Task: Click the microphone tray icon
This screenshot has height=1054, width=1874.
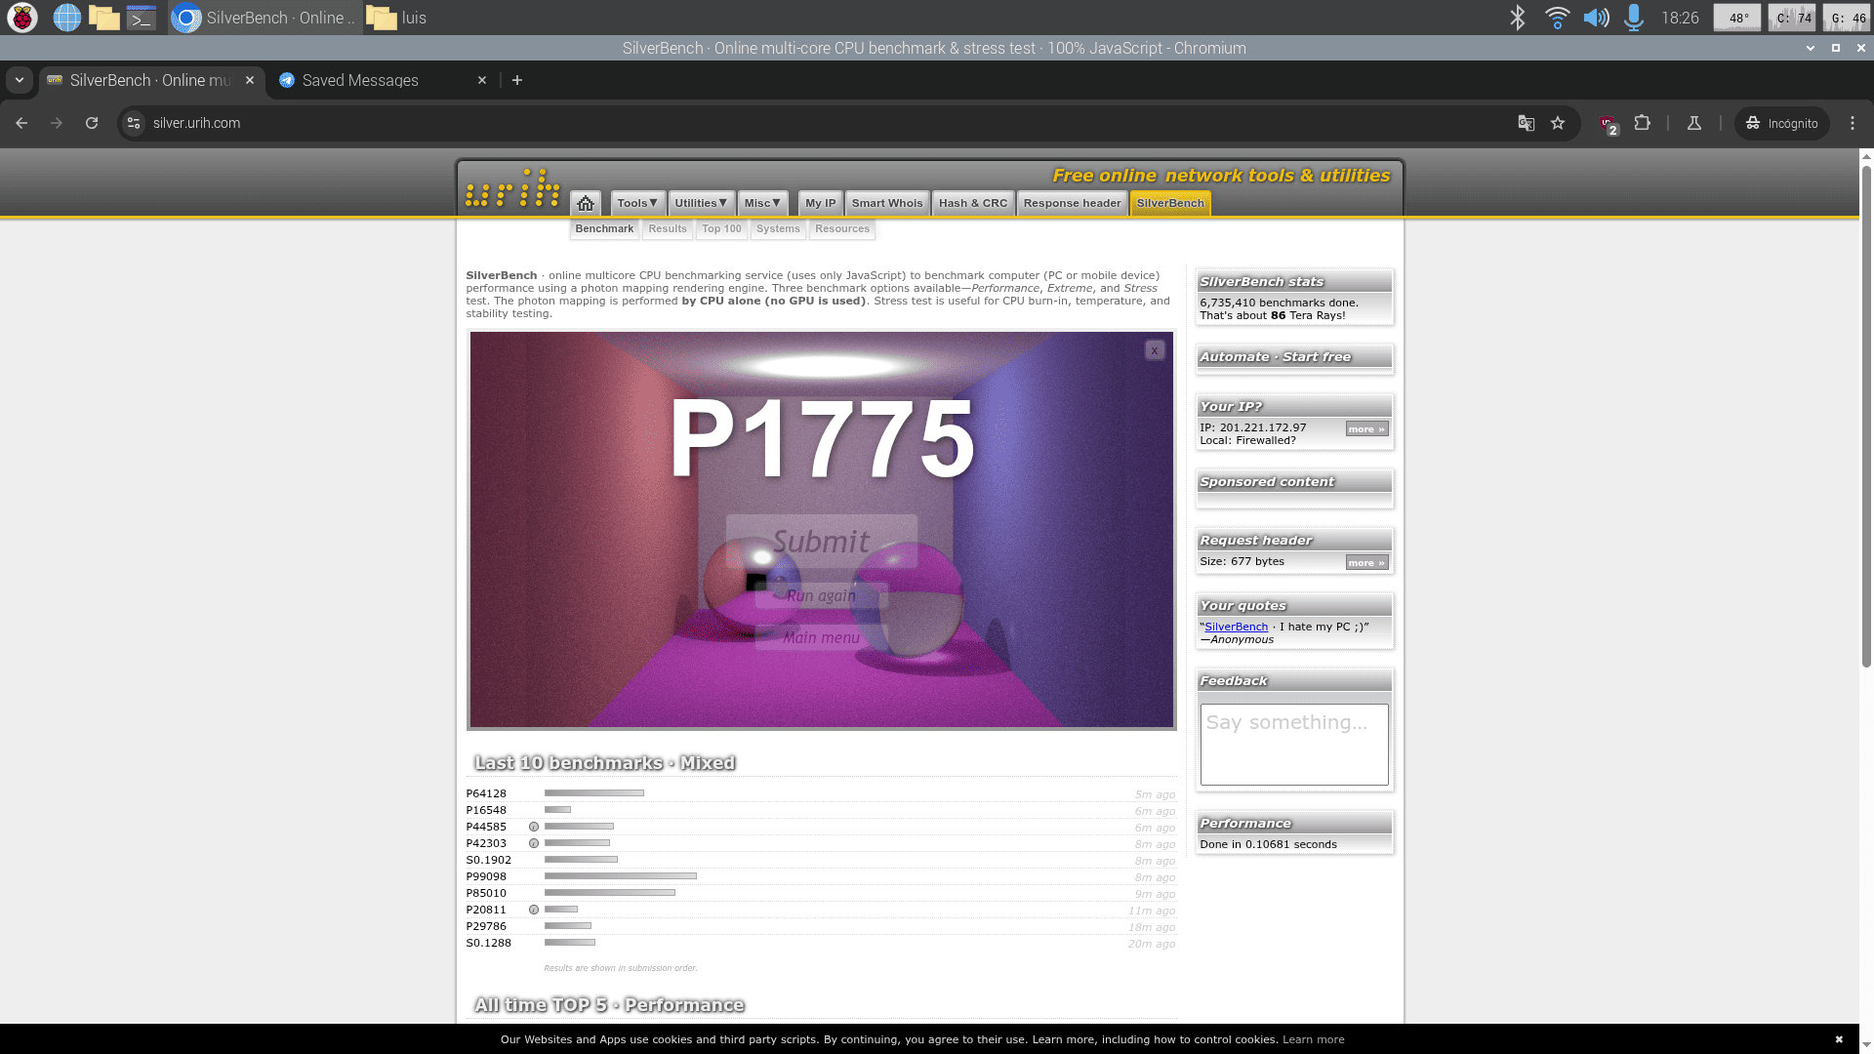Action: coord(1634,18)
